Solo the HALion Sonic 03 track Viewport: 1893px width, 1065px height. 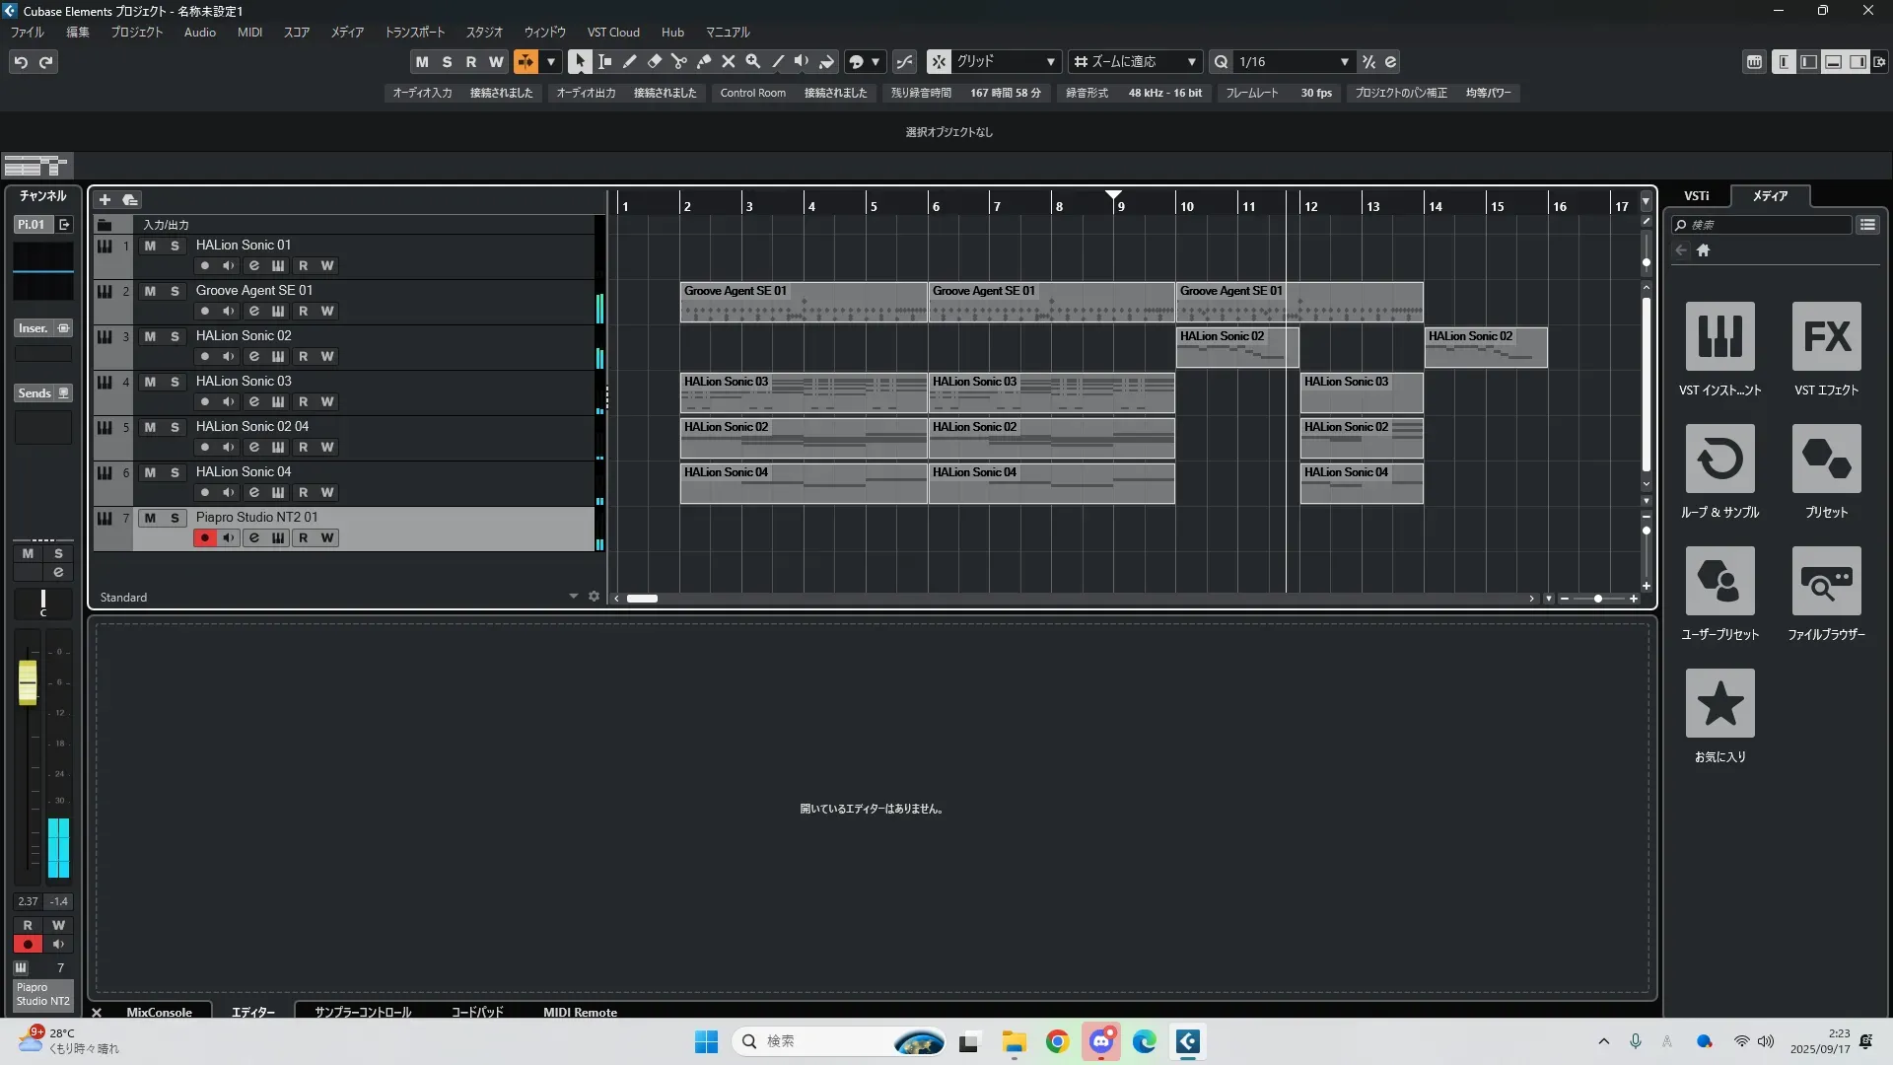pyautogui.click(x=175, y=382)
